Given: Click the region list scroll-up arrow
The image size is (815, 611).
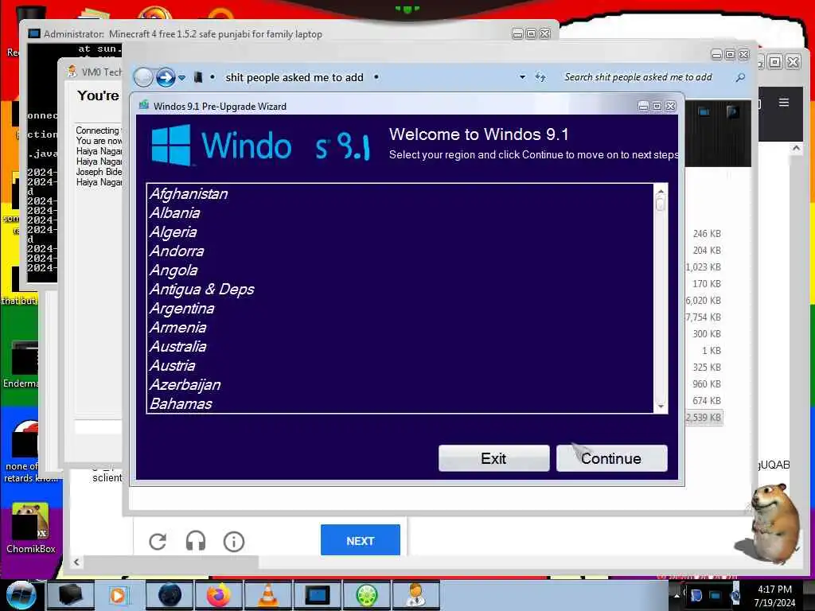Looking at the screenshot, I should click(x=661, y=191).
